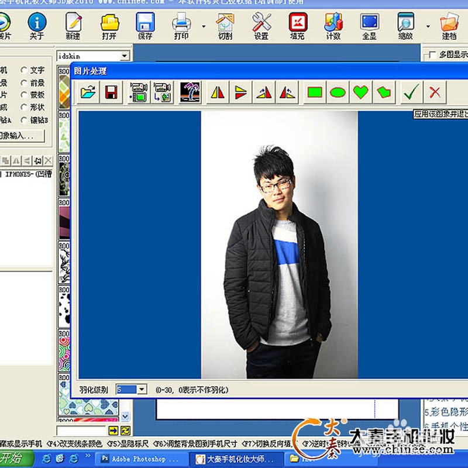This screenshot has height=468, width=468.
Task: Click the butterfly-shaped icon in left panel
Action: pos(37,161)
